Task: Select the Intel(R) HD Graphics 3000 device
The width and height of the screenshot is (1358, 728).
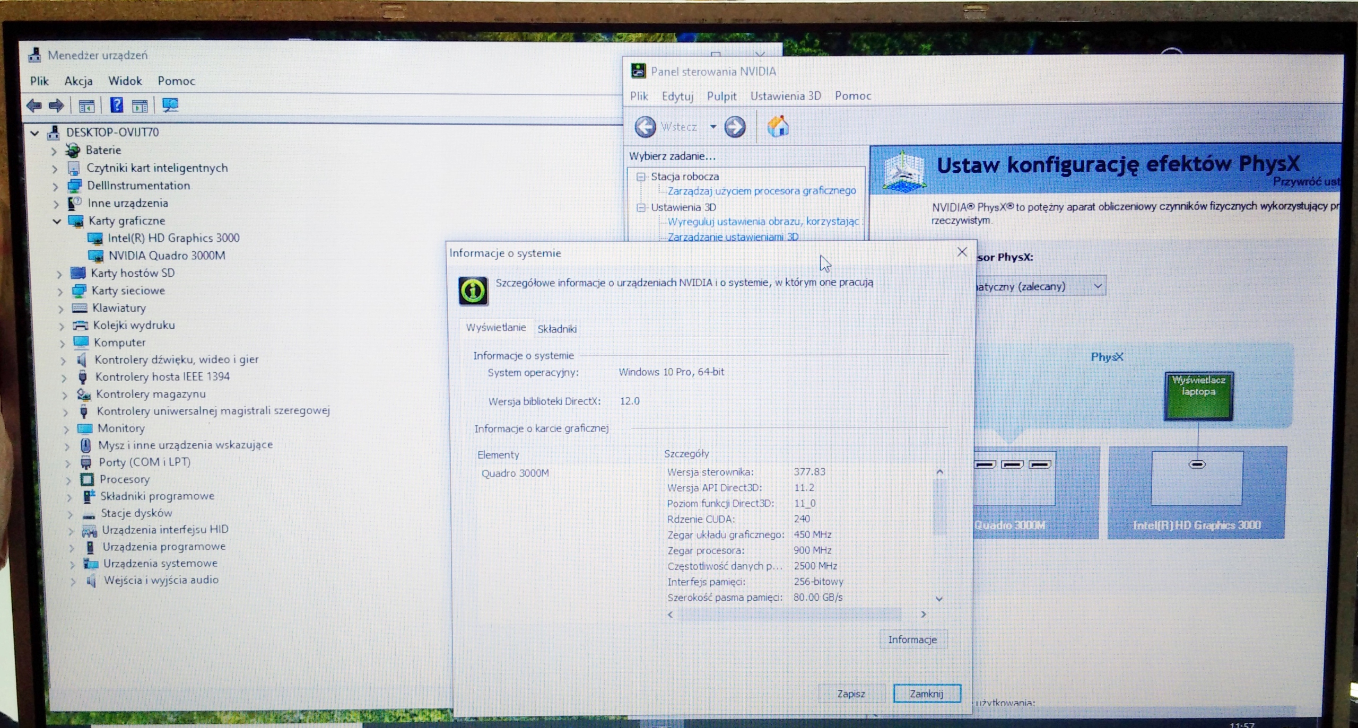Action: coord(173,238)
